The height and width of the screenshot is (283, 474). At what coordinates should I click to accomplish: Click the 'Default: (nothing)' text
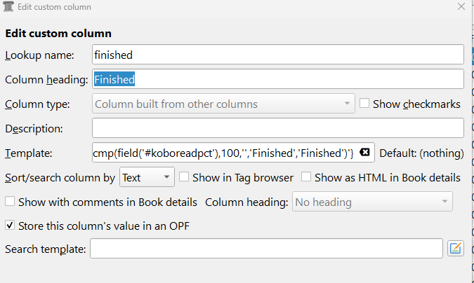pyautogui.click(x=421, y=153)
